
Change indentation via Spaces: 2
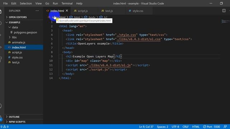pyautogui.click(x=162, y=126)
